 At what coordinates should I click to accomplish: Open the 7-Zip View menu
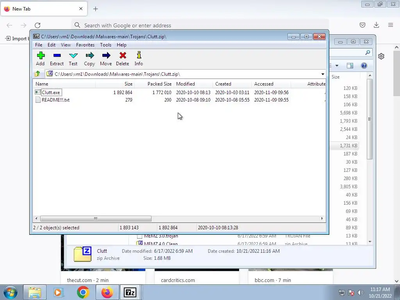66,45
